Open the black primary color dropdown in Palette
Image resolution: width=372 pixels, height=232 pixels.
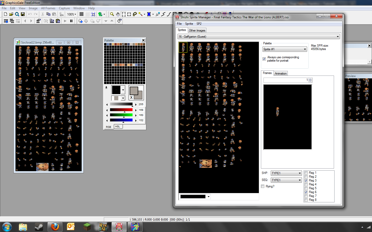tap(123, 90)
